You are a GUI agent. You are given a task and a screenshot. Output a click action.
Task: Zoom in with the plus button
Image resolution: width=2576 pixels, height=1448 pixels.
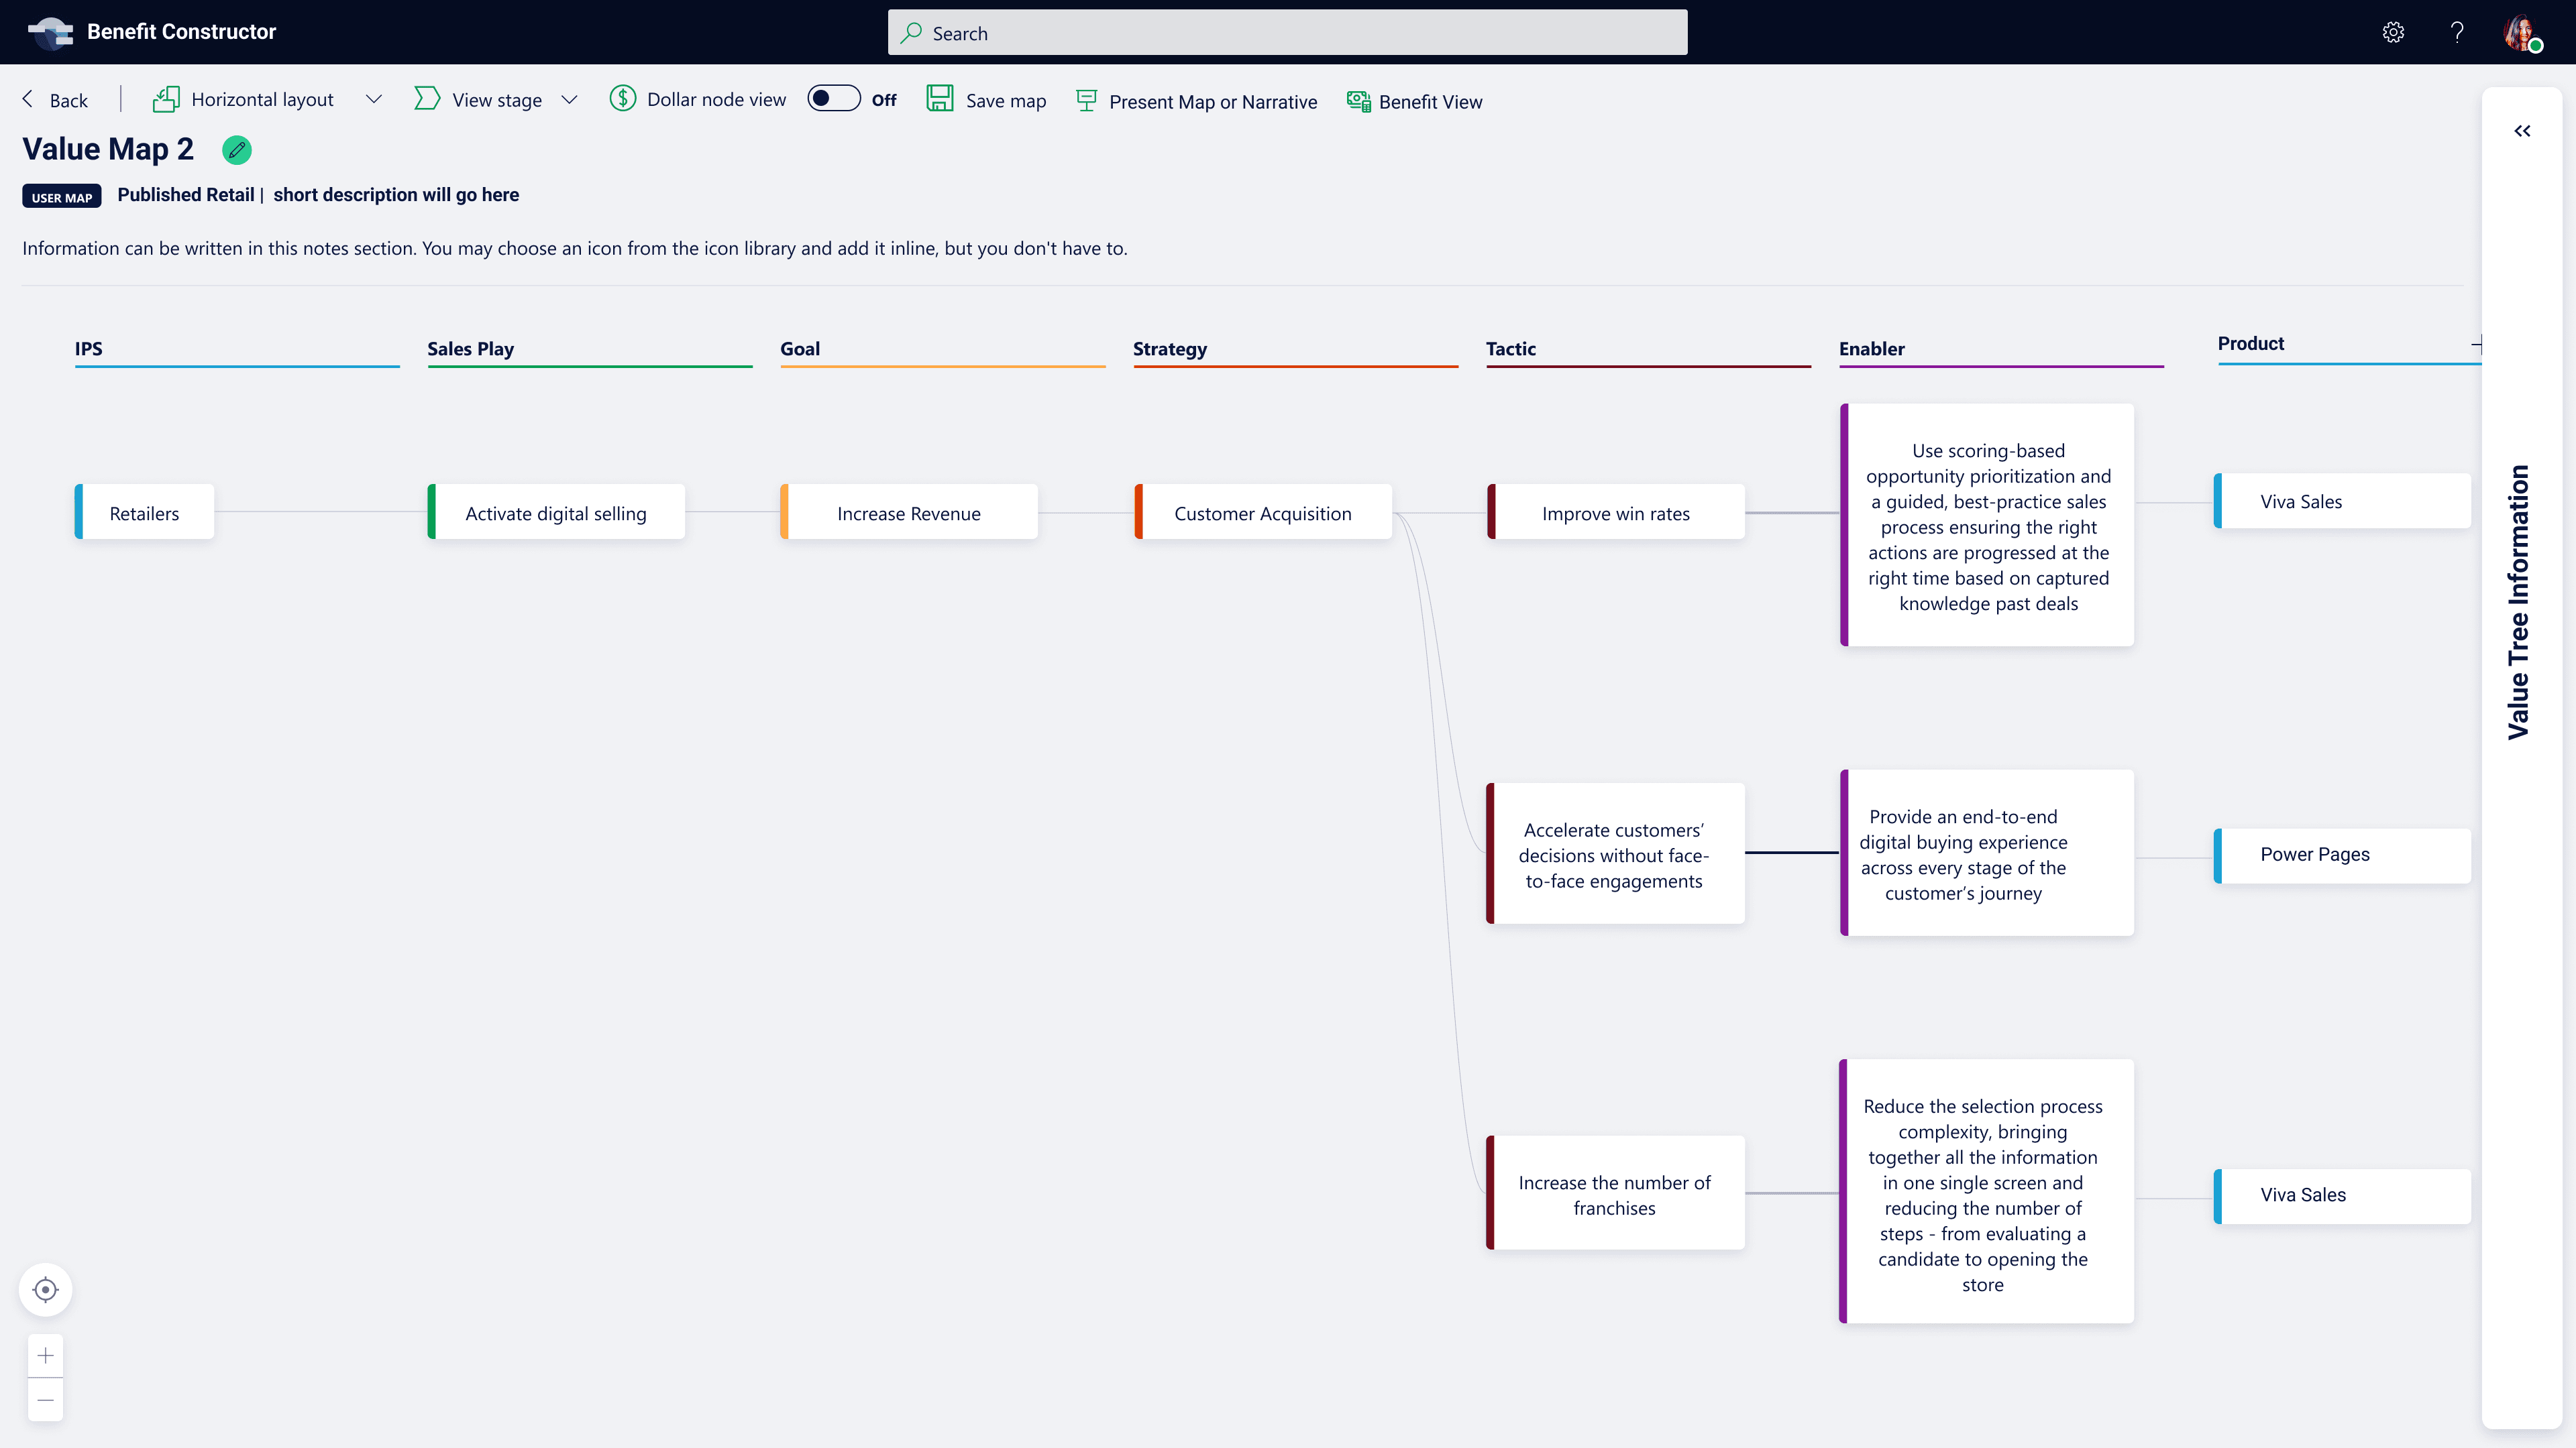point(45,1356)
